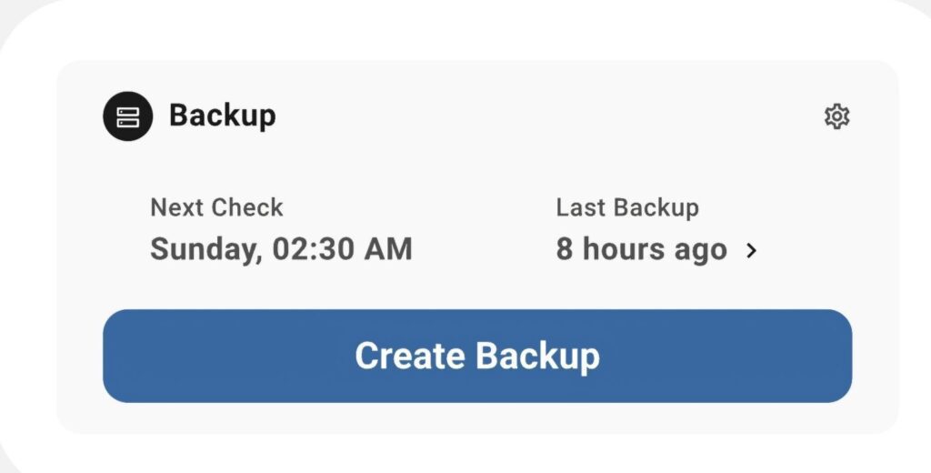This screenshot has height=473, width=931.
Task: Open the '8 hours ago' backup entry
Action: (x=641, y=249)
